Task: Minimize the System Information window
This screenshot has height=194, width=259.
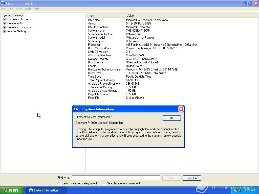Action: click(244, 3)
